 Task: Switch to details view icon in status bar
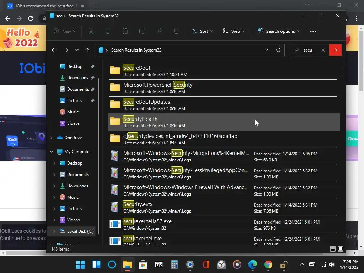[332, 249]
